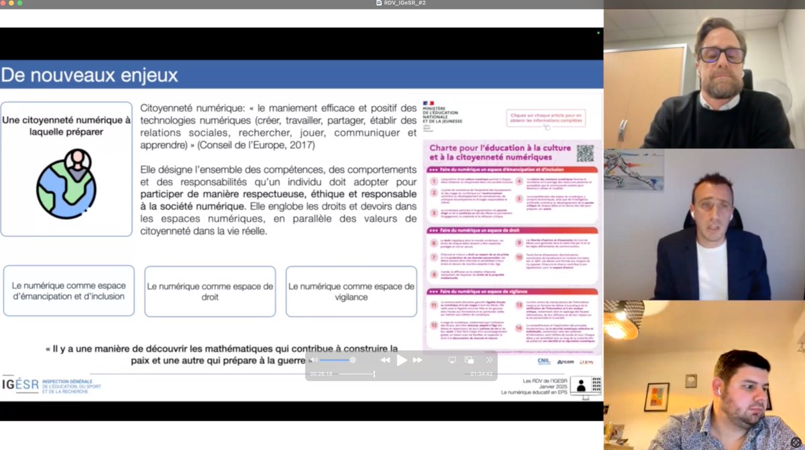This screenshot has width=805, height=450.
Task: Click the rewind button in player controls
Action: coord(385,360)
